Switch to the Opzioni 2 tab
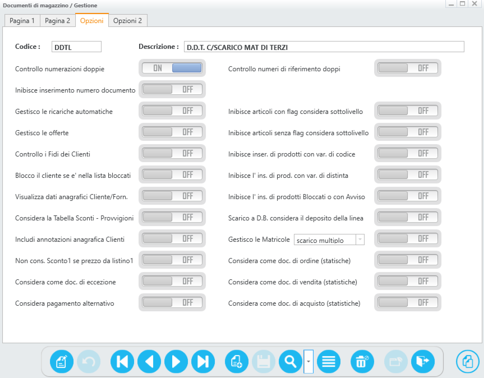This screenshot has width=484, height=378. coord(127,21)
